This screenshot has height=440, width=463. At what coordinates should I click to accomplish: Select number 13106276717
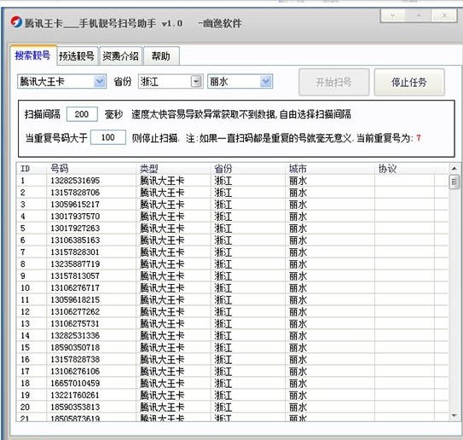click(75, 287)
